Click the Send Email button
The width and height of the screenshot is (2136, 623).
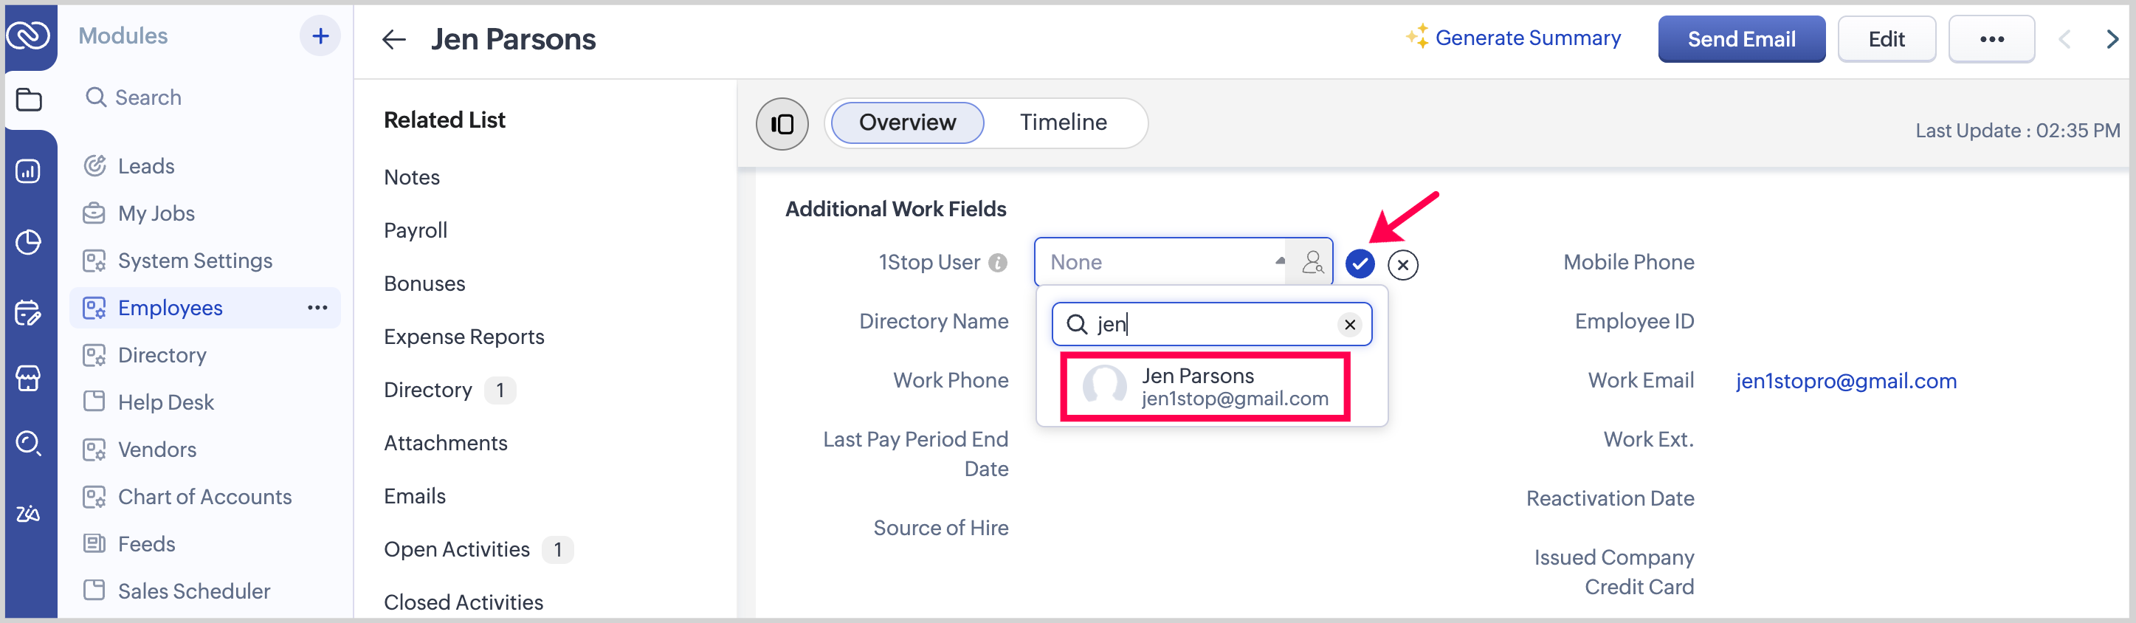coord(1740,39)
